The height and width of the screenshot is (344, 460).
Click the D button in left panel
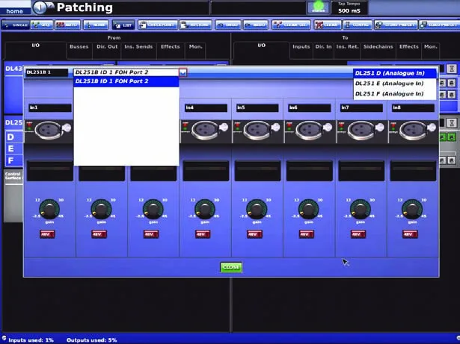(x=13, y=137)
